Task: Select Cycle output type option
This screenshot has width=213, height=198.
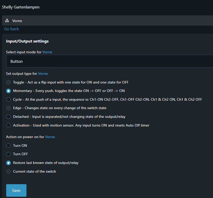Action: click(8, 99)
